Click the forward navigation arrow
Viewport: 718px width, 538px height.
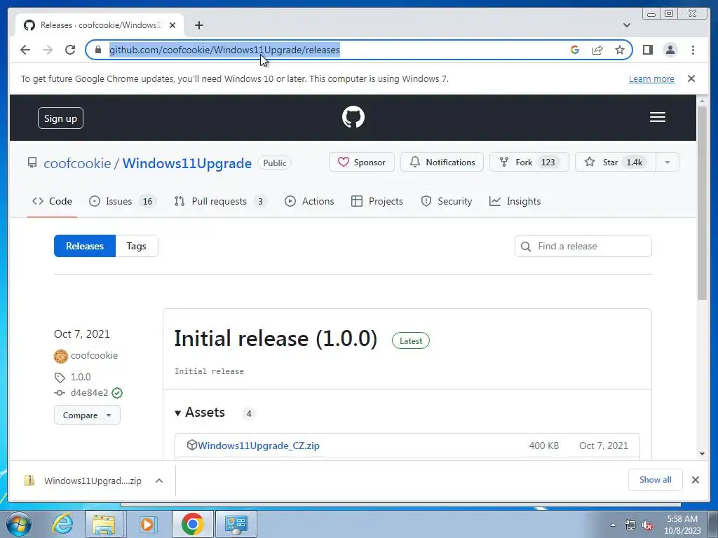pyautogui.click(x=48, y=50)
